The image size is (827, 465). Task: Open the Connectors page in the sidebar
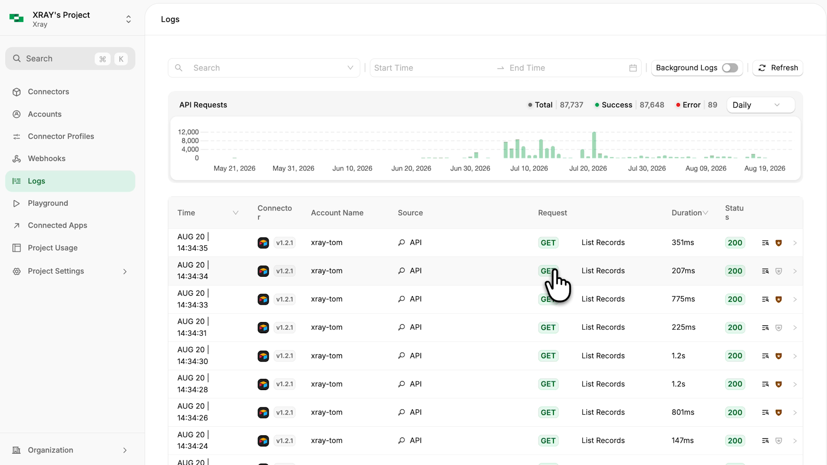pos(70,92)
